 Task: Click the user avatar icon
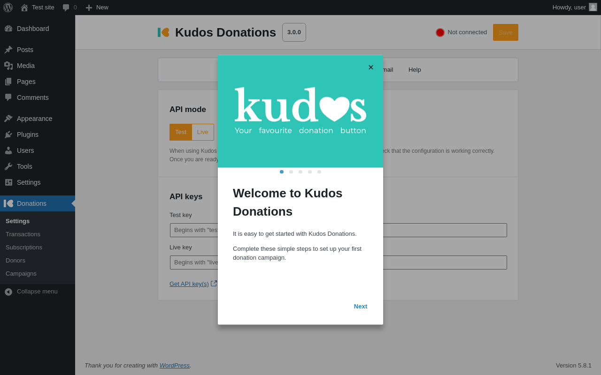pos(593,7)
